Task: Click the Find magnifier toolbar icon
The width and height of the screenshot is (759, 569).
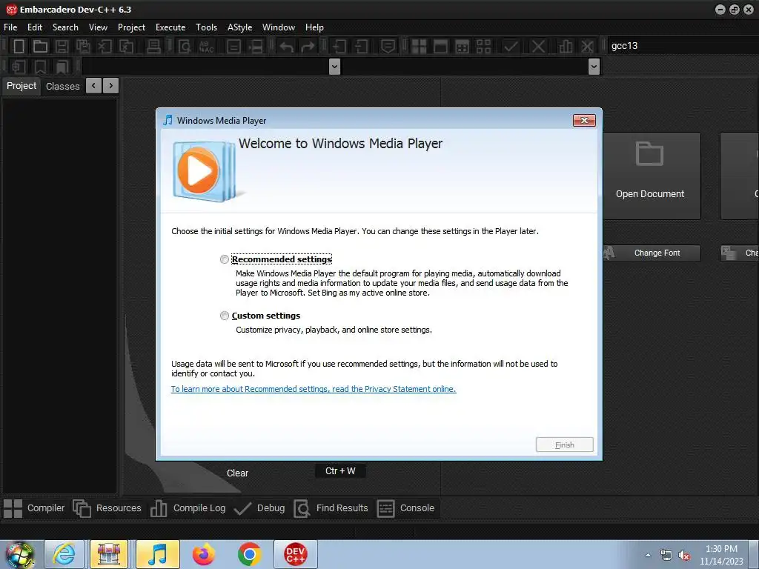Action: [185, 46]
